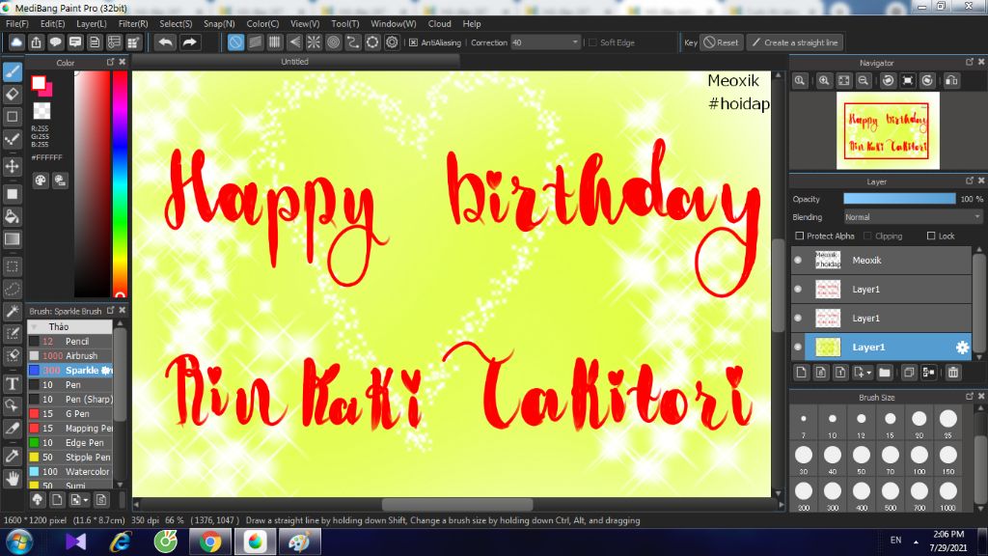Screen dimensions: 988x556
Task: Hide the second Layer1 in the list
Action: tap(798, 290)
